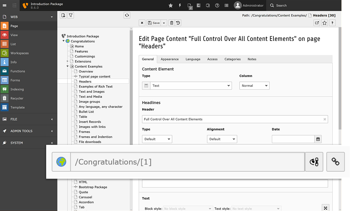The image size is (351, 211).
Task: Expand the FILE module group
Action: click(x=29, y=119)
